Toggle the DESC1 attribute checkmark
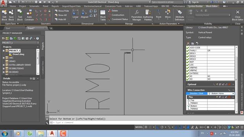The height and width of the screenshot is (137, 244). [x=188, y=53]
